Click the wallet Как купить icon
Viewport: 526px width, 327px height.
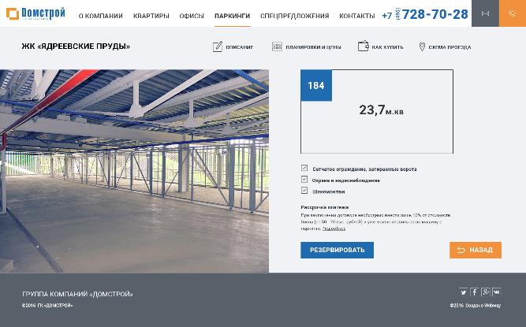coord(364,46)
